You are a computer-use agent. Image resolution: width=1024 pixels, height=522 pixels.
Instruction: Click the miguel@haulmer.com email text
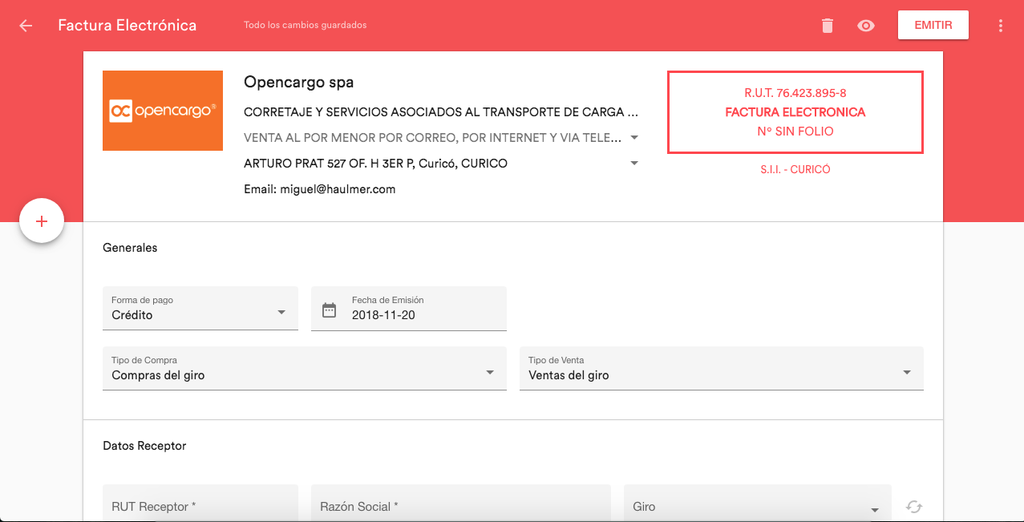pos(319,188)
